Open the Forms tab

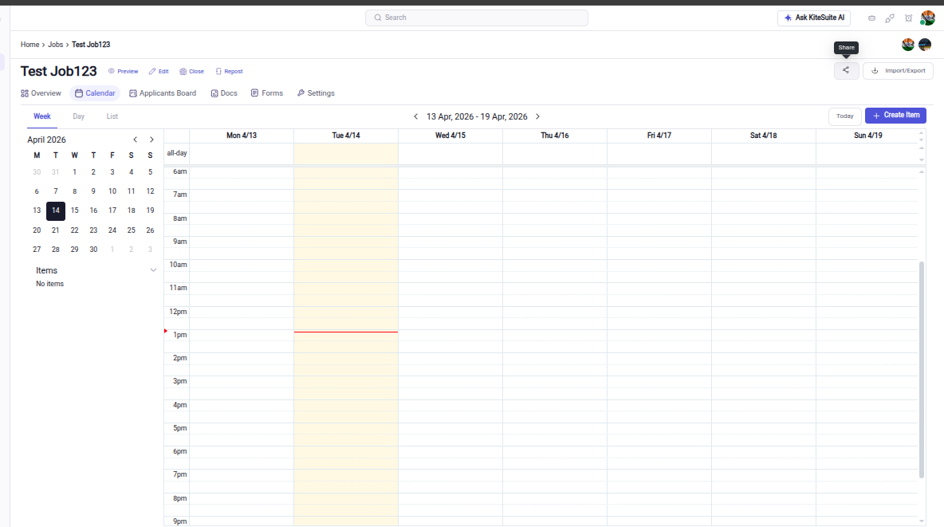(x=267, y=93)
